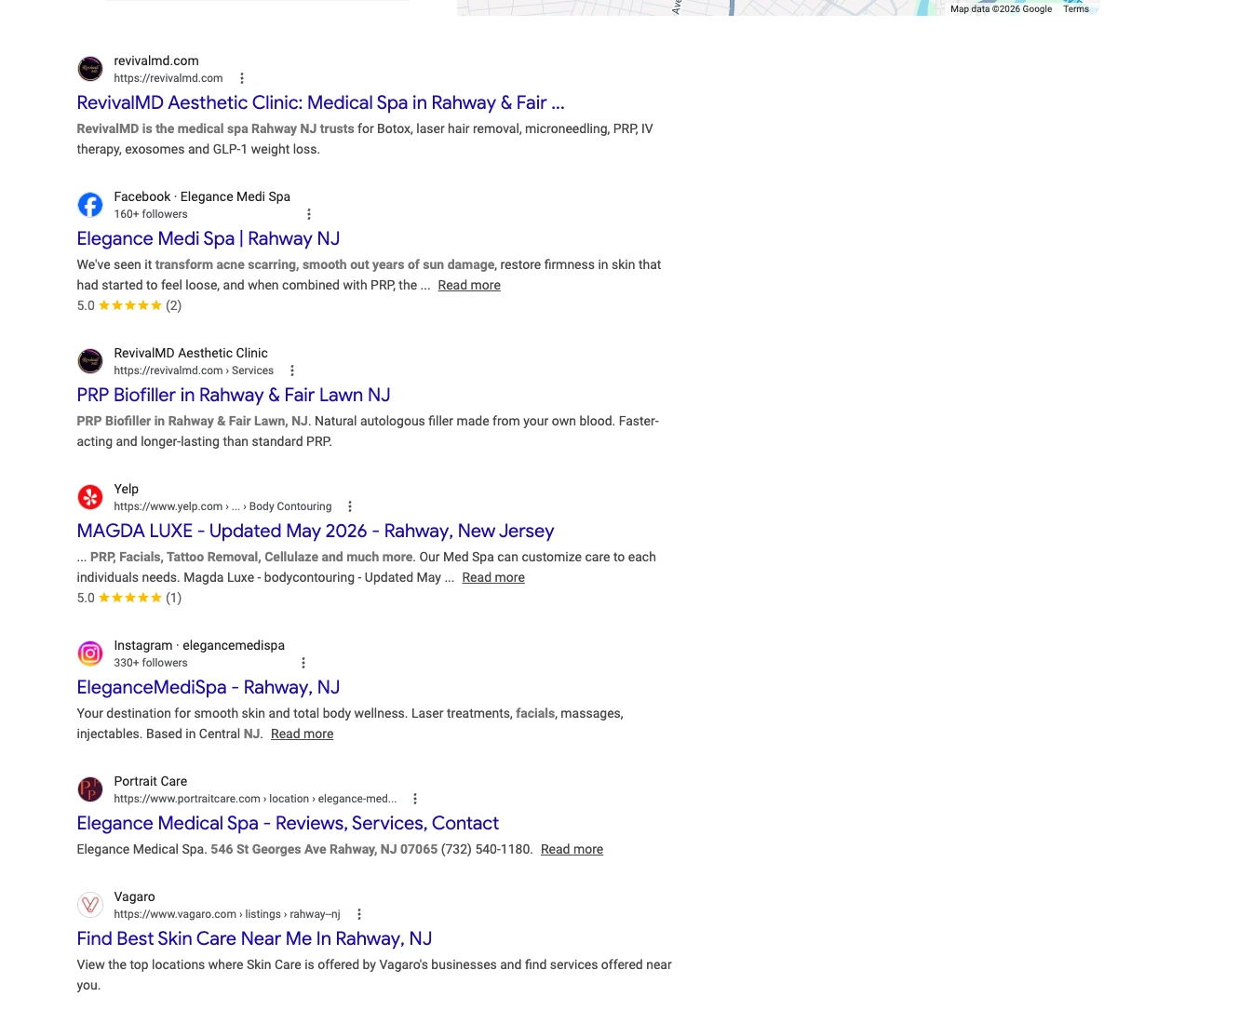Click the 160+ followers text
This screenshot has width=1252, height=1024.
pos(151,214)
